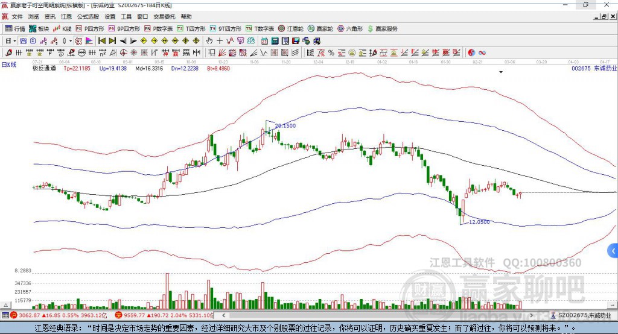The height and width of the screenshot is (334, 618).
Task: Expand panel with volume-pane up triangle
Action: [x=5, y=305]
